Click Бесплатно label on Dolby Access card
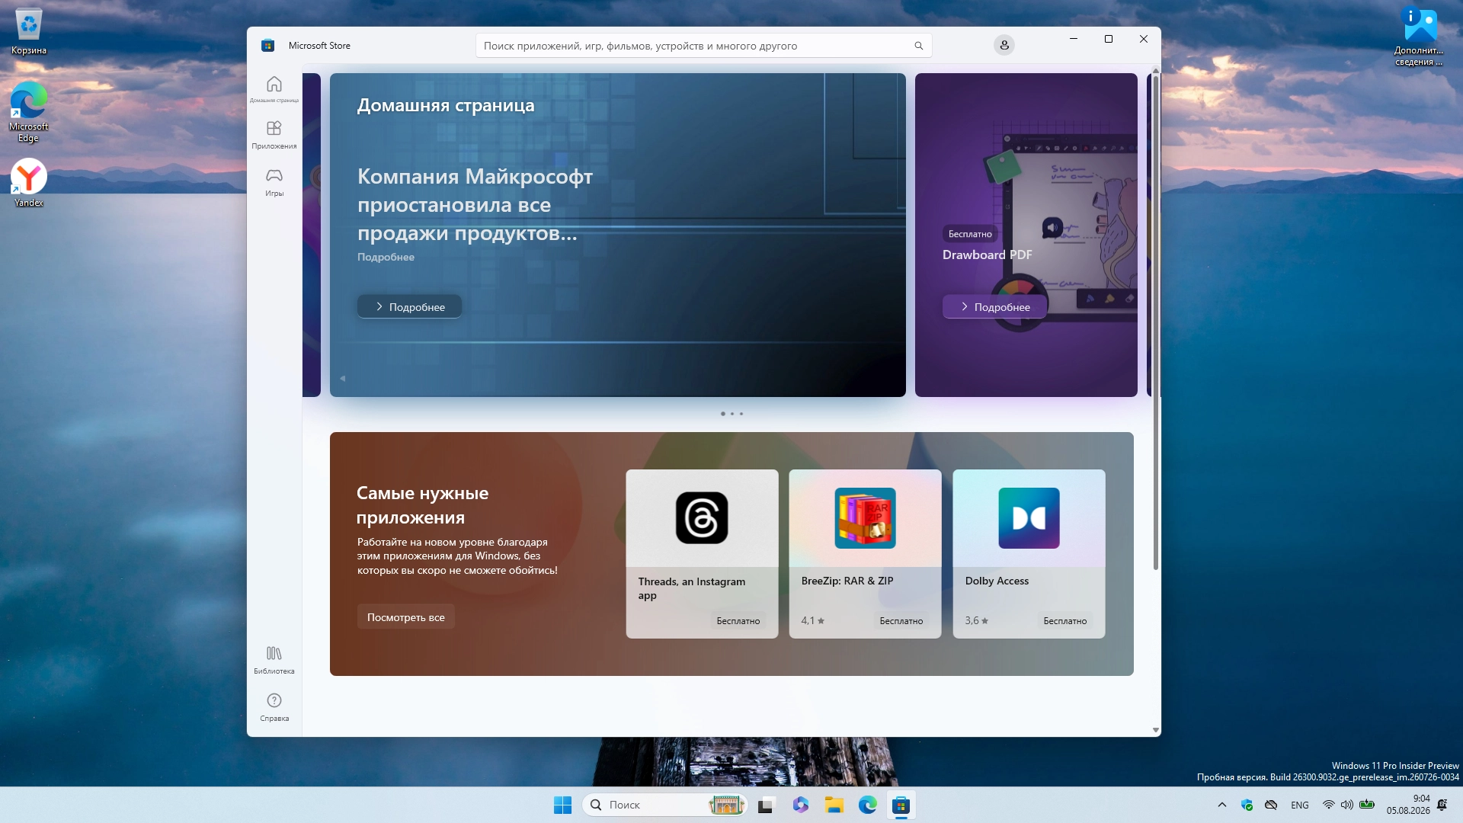 (x=1065, y=621)
